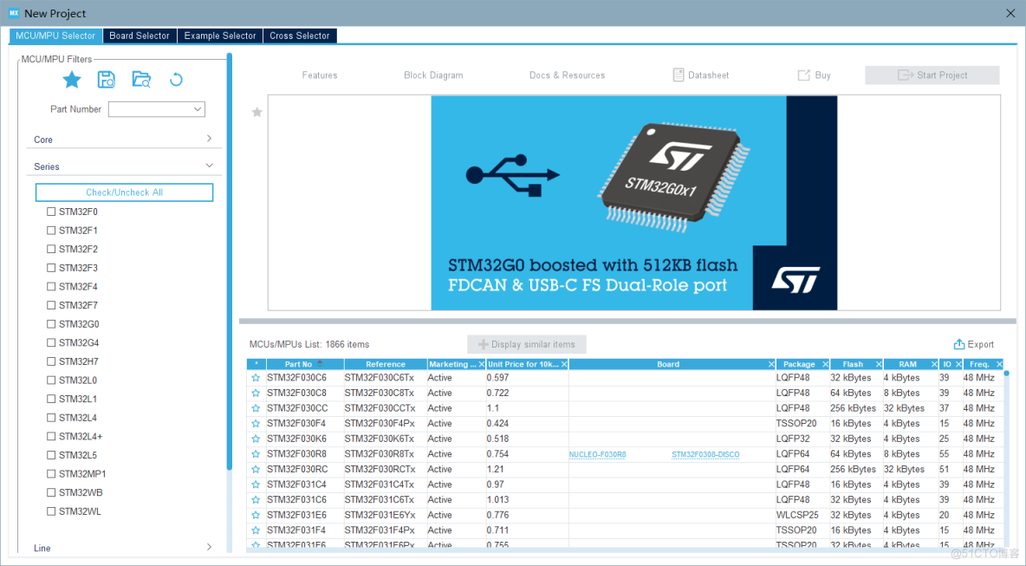Switch to the Board Selector tab

139,36
